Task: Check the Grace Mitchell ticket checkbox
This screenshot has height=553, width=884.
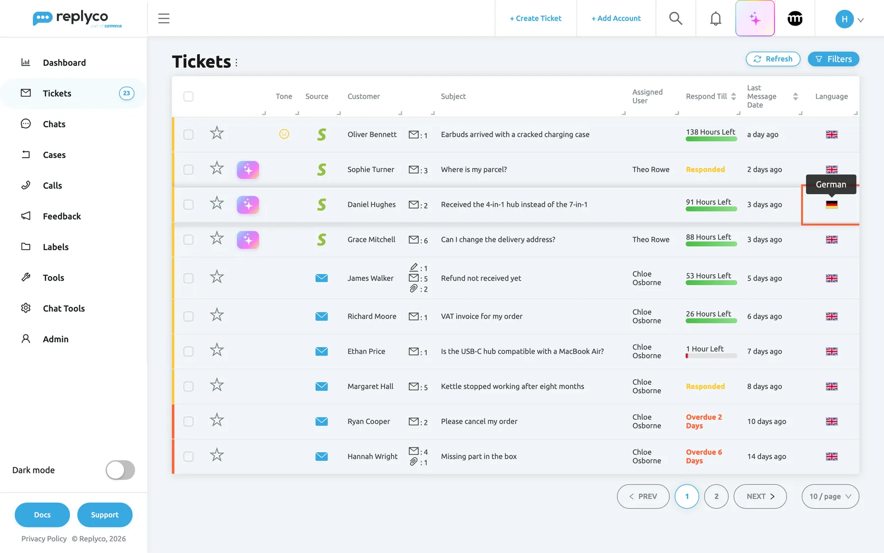Action: 188,240
